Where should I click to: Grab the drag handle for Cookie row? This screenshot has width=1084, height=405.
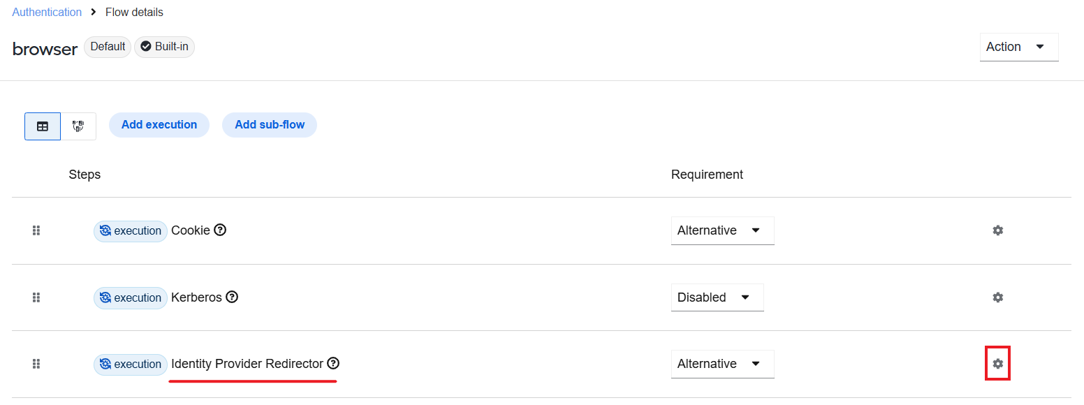click(36, 230)
